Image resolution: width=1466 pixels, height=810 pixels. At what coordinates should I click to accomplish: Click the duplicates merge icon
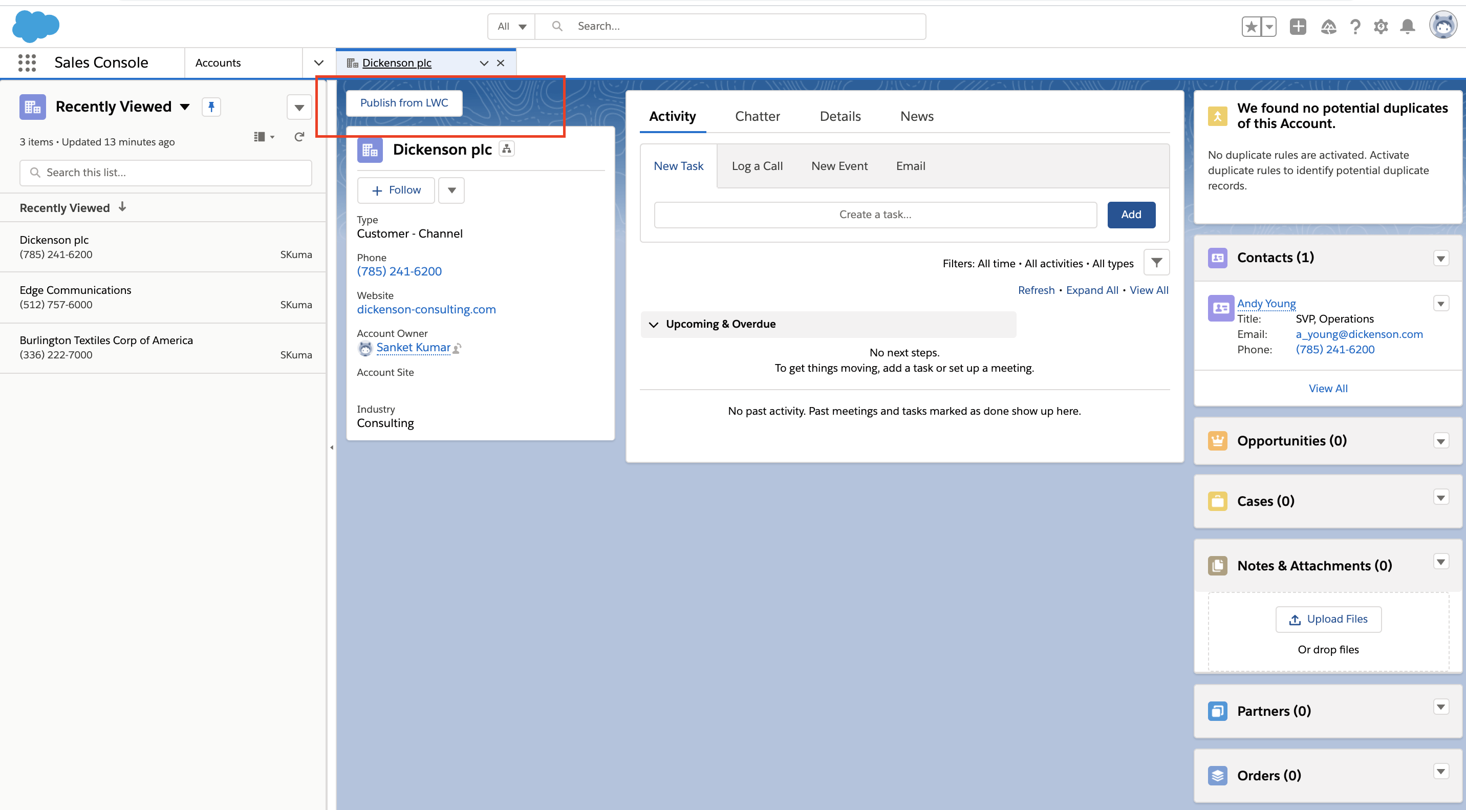coord(1217,116)
